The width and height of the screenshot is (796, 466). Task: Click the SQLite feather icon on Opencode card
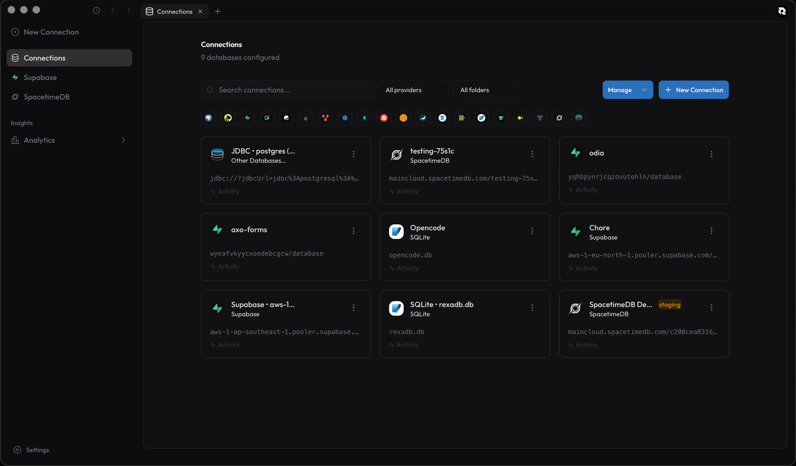(396, 232)
